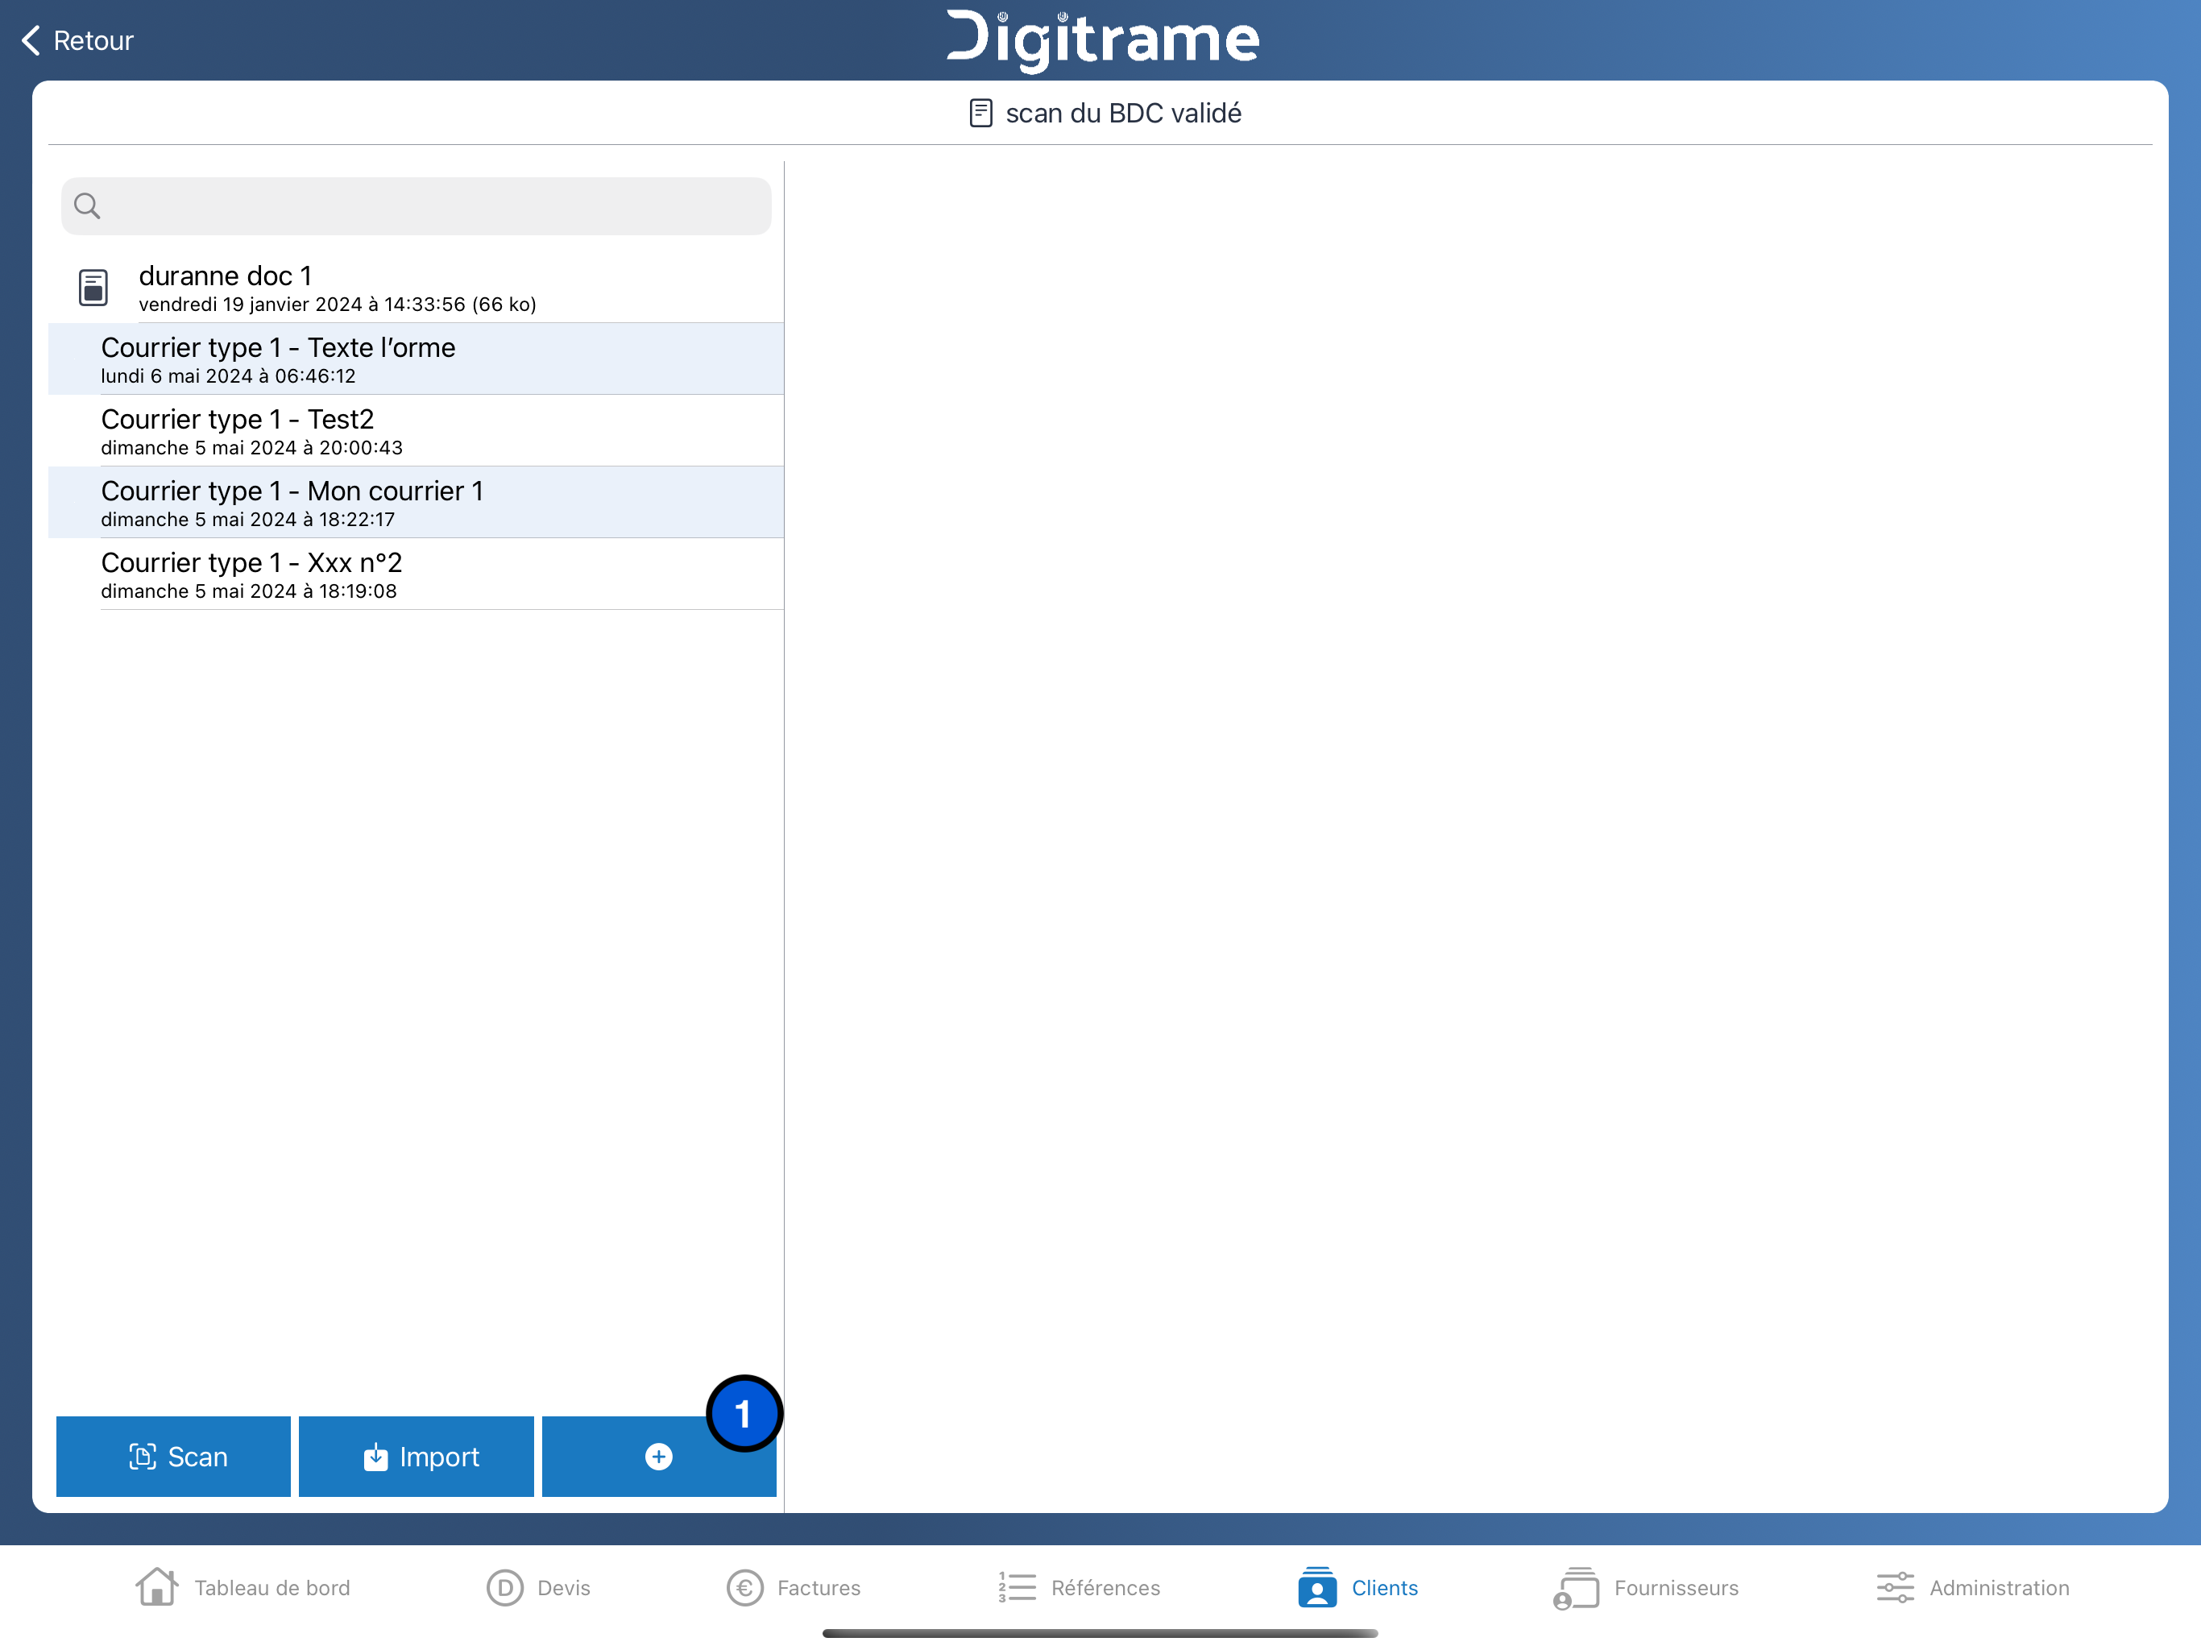Import a document file

[x=416, y=1456]
